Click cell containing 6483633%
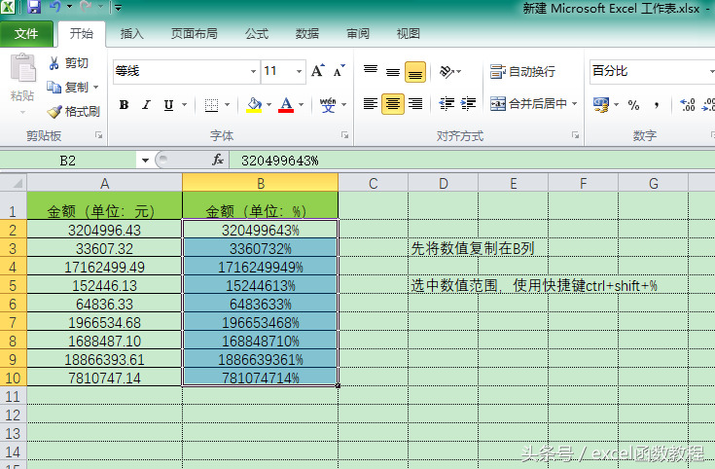Image resolution: width=715 pixels, height=469 pixels. [x=261, y=304]
